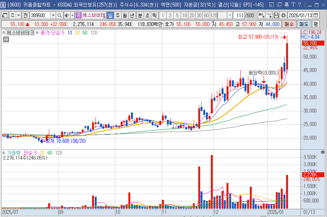Viewport: 327px width, 217px height.
Task: Click the date field 2026/01/13
Action: point(300,15)
